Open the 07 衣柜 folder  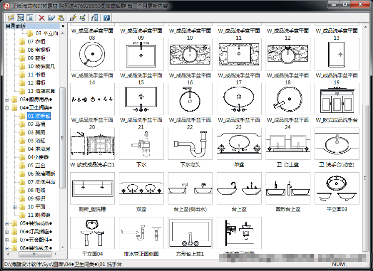[36, 42]
